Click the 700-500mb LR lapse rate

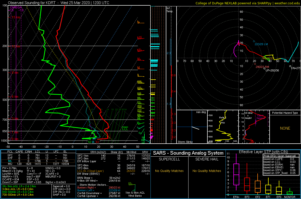(x=18, y=195)
